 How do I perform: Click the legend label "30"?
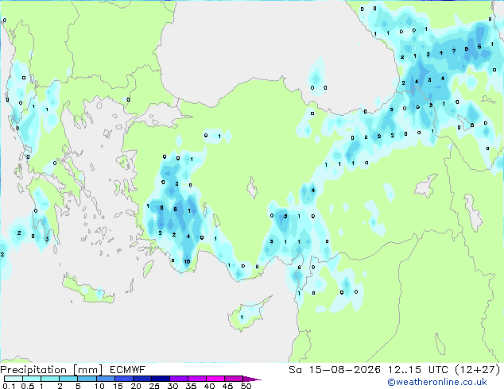173,386
